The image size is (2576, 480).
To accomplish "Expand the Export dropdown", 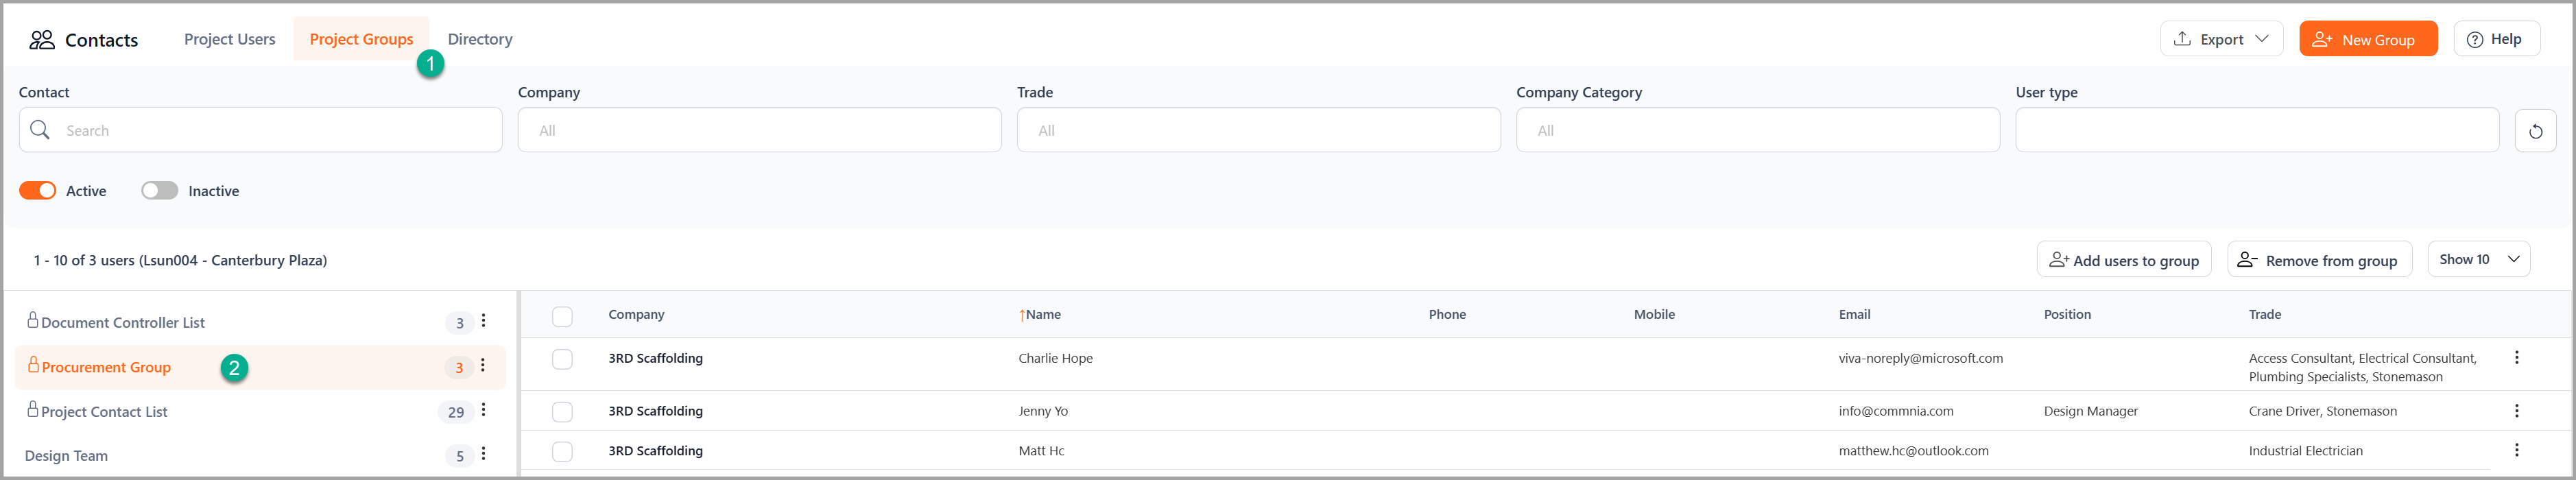I will click(2221, 39).
